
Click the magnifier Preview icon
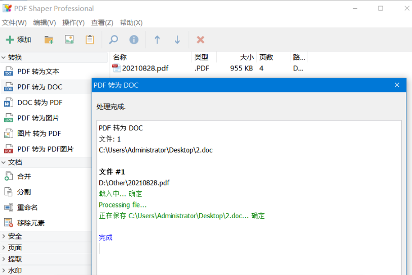(114, 40)
